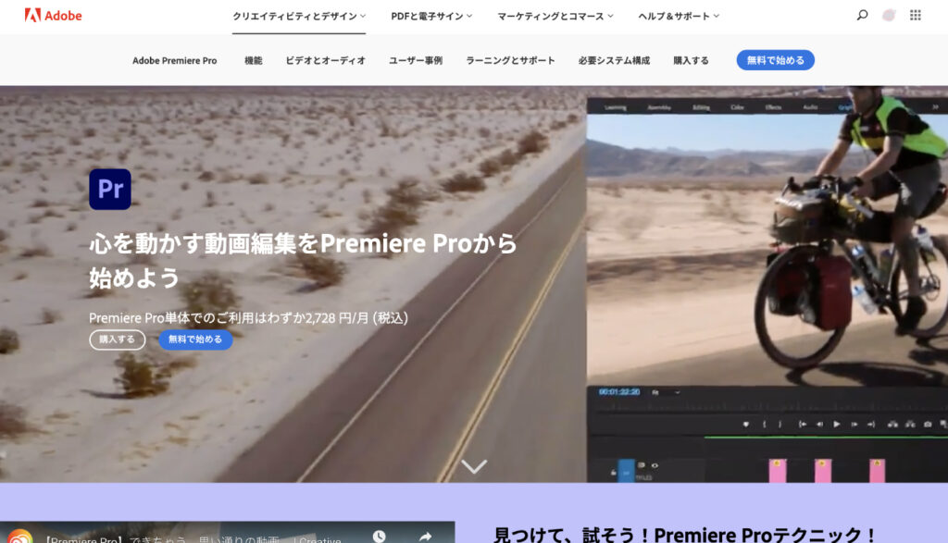The height and width of the screenshot is (543, 948).
Task: Switch to the Learning workspace tab
Action: (616, 107)
